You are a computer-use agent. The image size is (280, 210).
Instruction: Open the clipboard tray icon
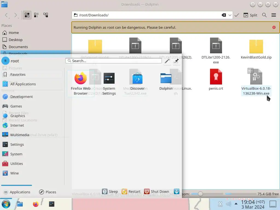pyautogui.click(x=220, y=204)
